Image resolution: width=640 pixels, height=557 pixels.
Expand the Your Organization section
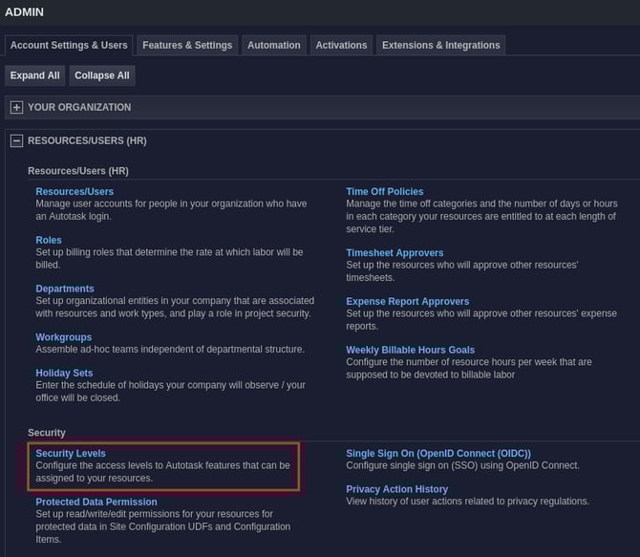click(16, 108)
